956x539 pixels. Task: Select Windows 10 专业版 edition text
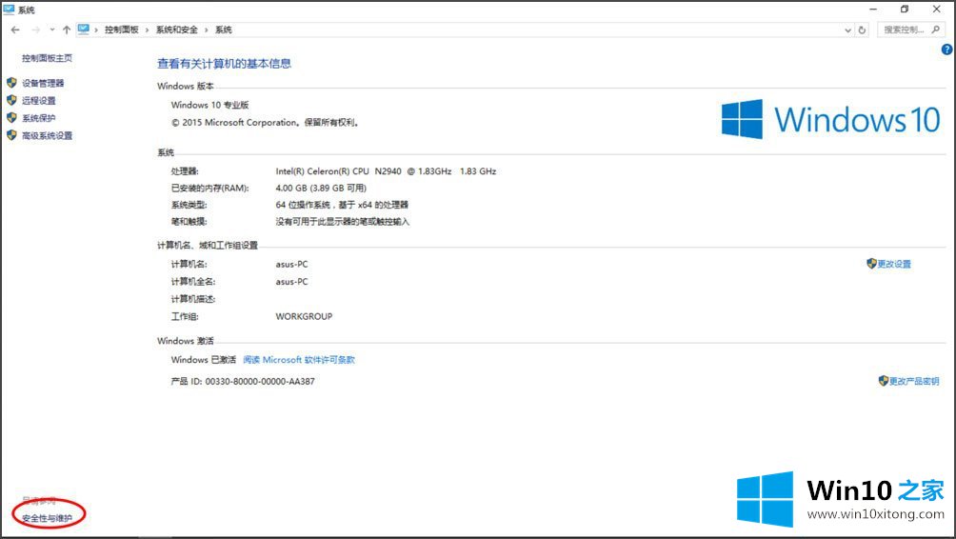coord(209,105)
